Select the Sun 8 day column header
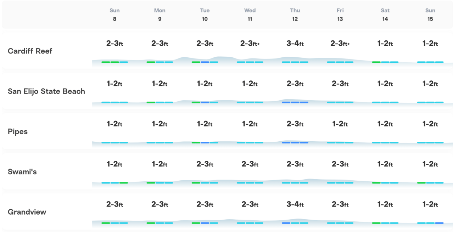This screenshot has height=232, width=458. pos(114,15)
